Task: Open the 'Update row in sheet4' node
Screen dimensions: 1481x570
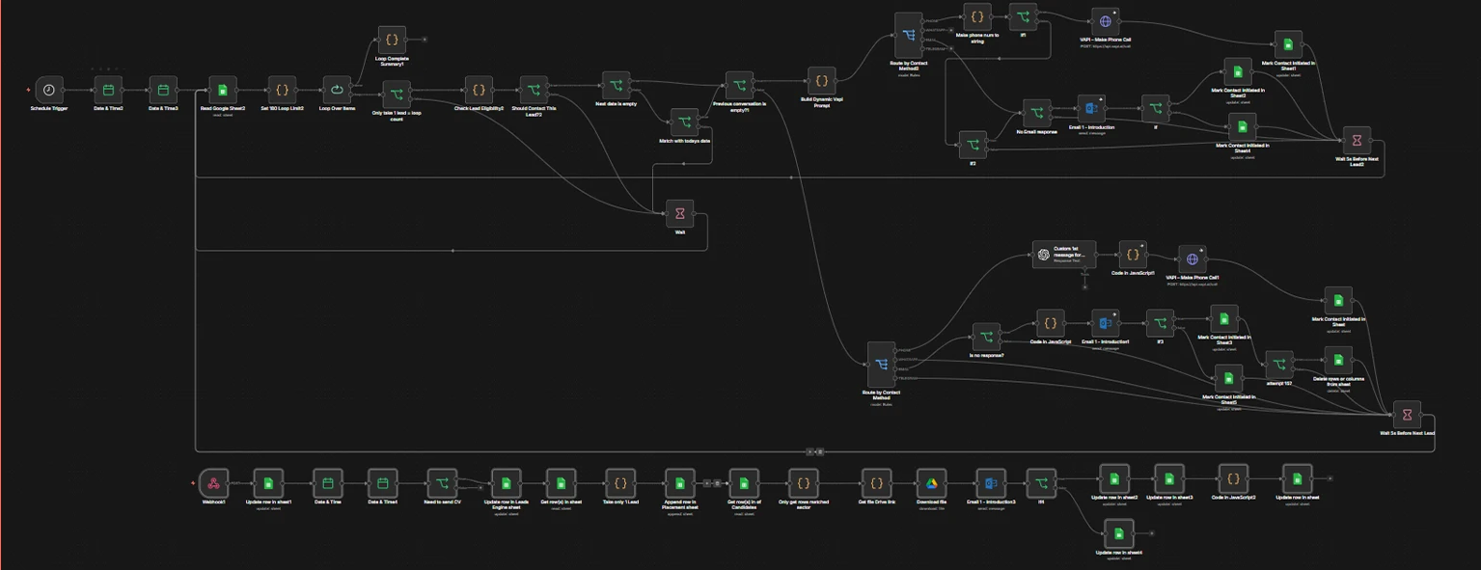Action: (x=1119, y=532)
